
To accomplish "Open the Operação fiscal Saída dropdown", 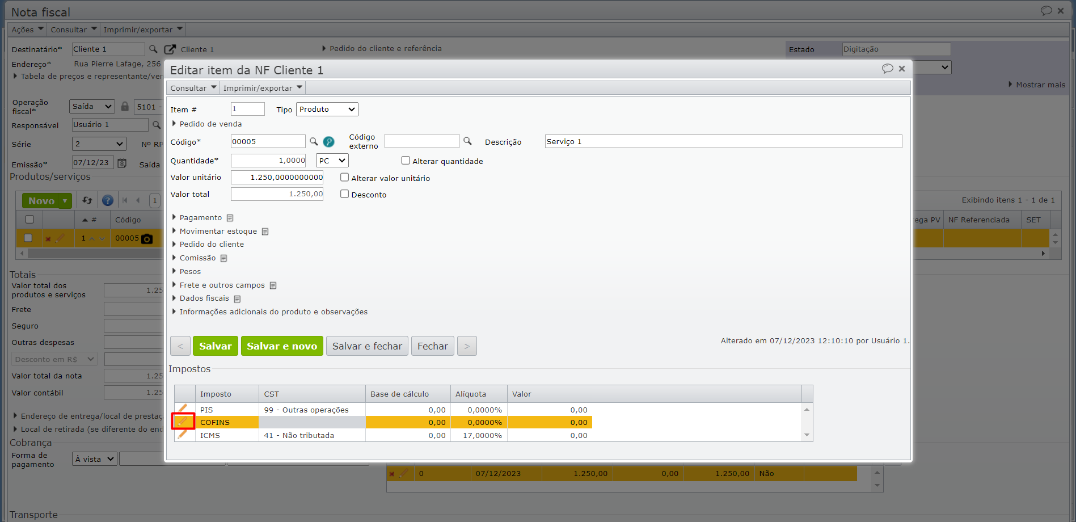I will [x=92, y=106].
